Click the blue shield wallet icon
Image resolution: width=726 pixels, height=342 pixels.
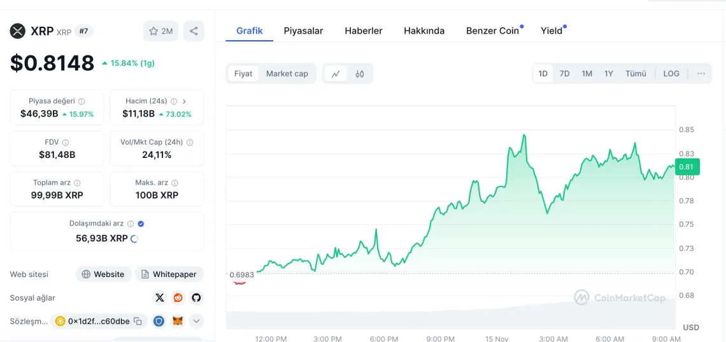(x=159, y=321)
